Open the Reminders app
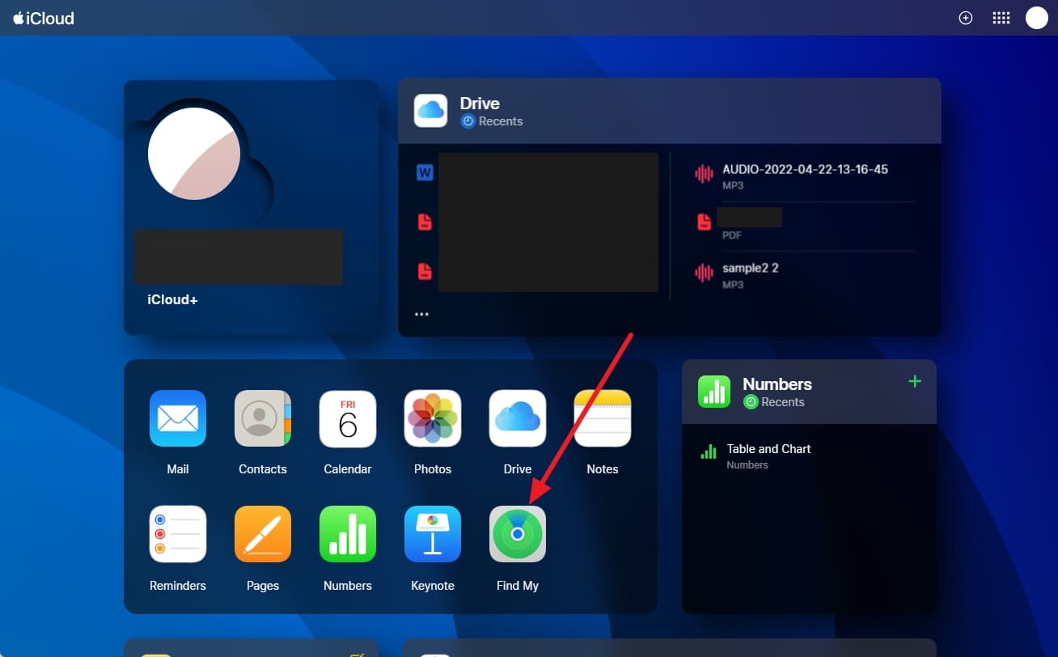 (178, 534)
